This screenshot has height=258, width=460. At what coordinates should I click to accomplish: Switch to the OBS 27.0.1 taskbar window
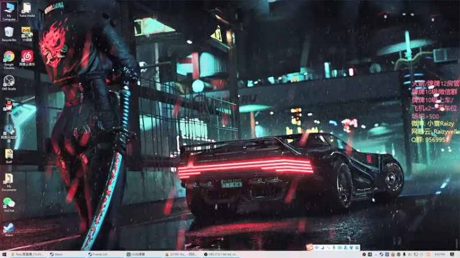click(221, 255)
